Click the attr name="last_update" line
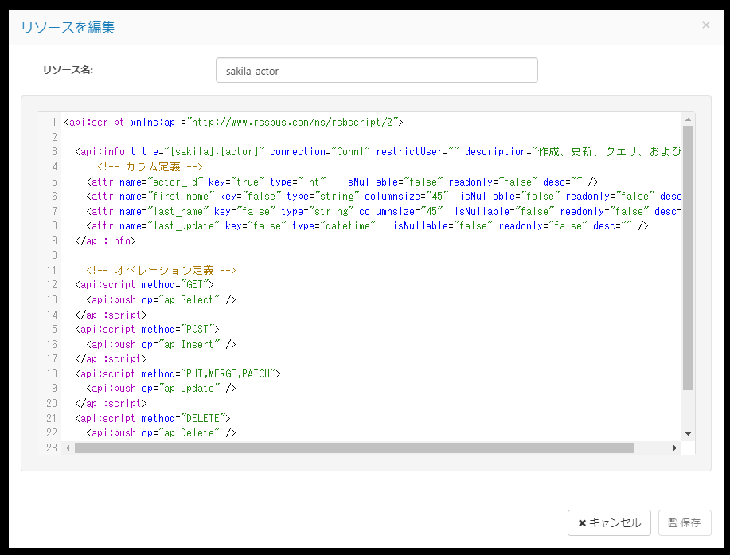Viewport: 730px width, 555px height. [x=367, y=226]
